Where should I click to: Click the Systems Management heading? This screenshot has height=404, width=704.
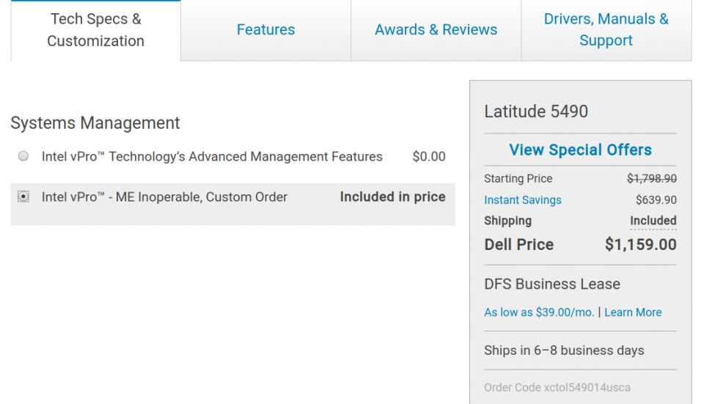tap(95, 123)
